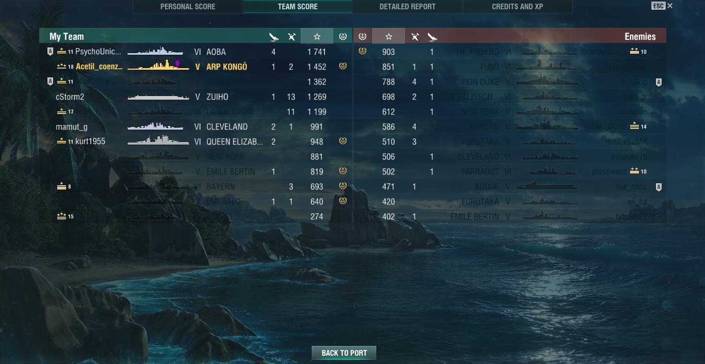Open the Credits and XP tab
This screenshot has width=705, height=364.
coord(518,7)
